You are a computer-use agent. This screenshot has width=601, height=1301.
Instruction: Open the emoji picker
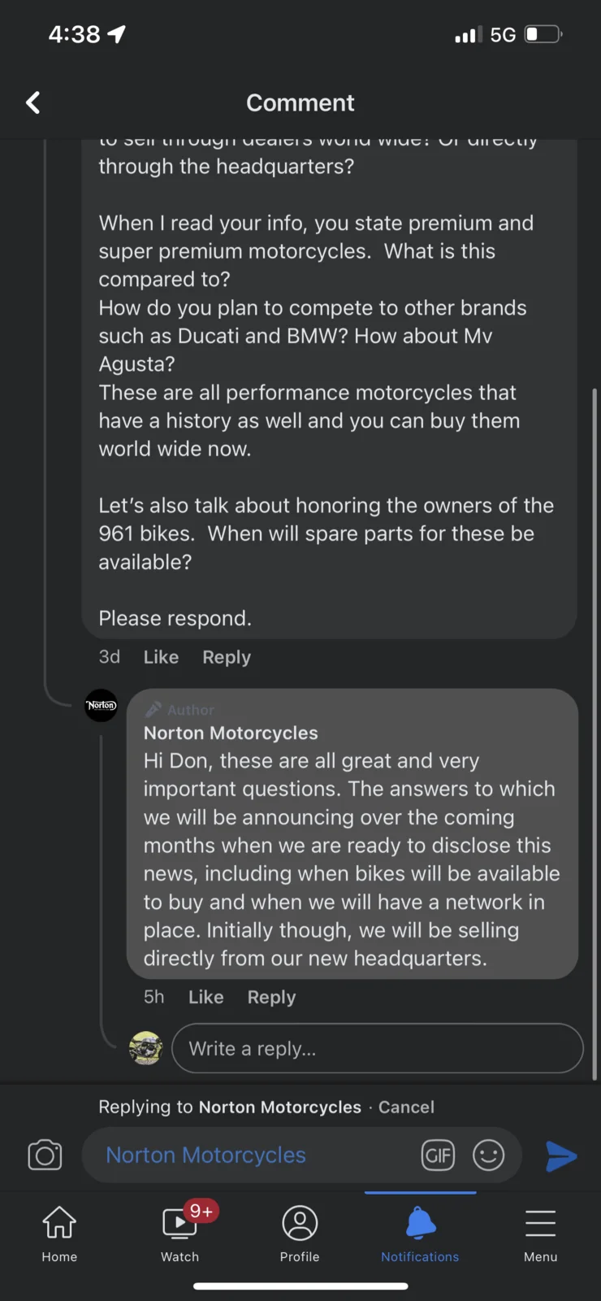(x=488, y=1155)
